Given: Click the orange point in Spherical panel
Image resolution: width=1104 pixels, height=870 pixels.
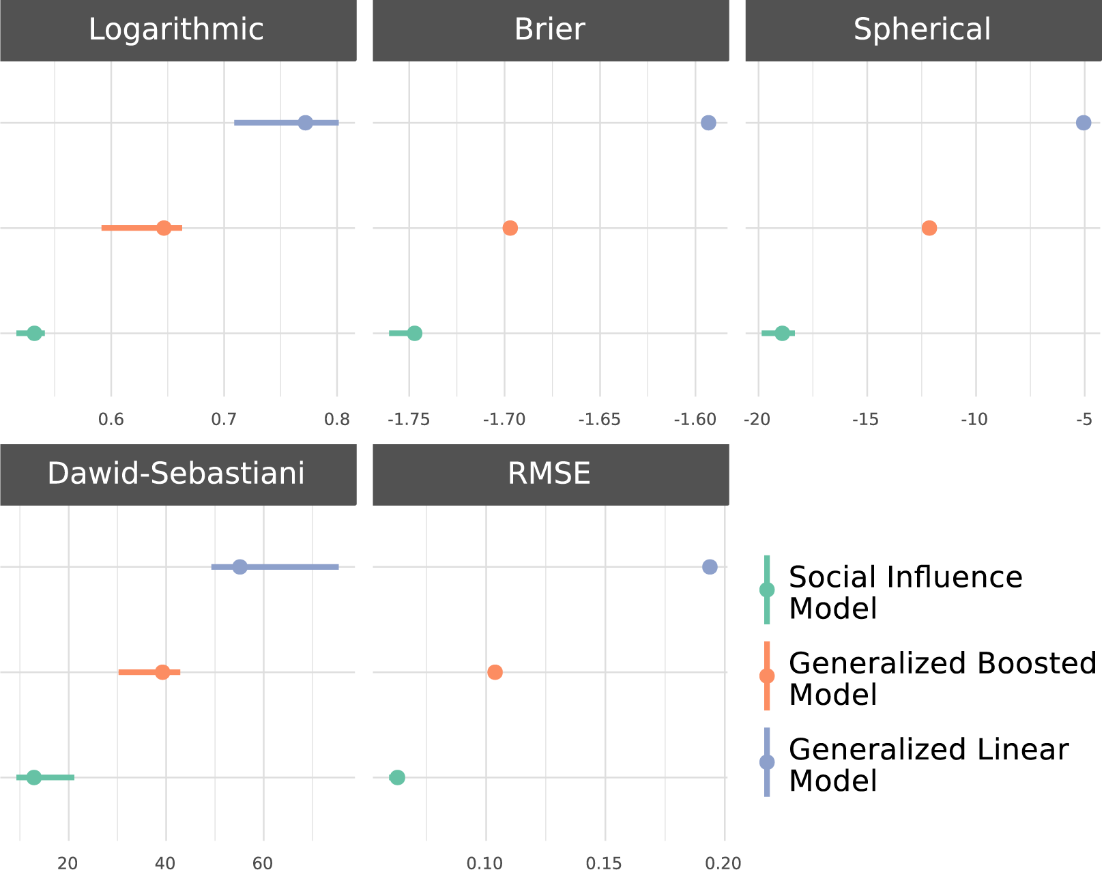Looking at the screenshot, I should point(929,228).
